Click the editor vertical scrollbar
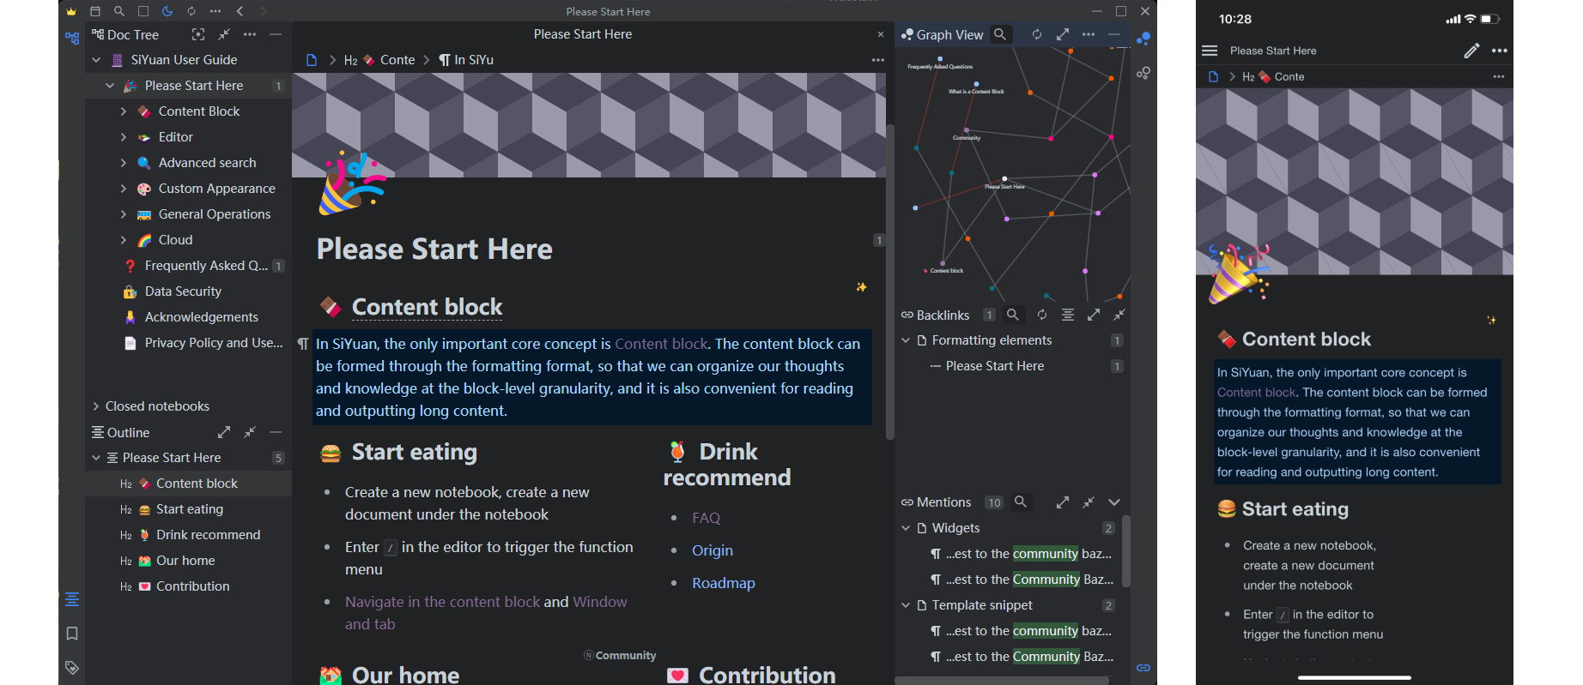 pos(890,283)
